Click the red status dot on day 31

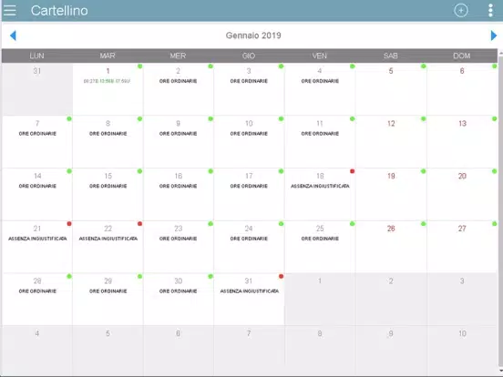point(281,276)
